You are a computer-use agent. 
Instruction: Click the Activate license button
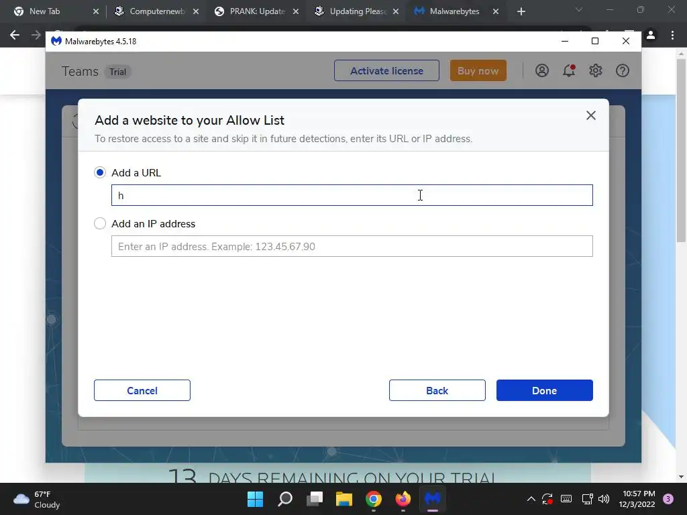[386, 70]
